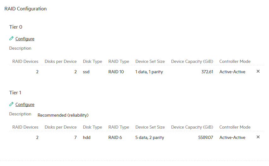The width and height of the screenshot is (269, 166).
Task: Click the Tier 0 pencil edit icon
Action: [x=11, y=38]
